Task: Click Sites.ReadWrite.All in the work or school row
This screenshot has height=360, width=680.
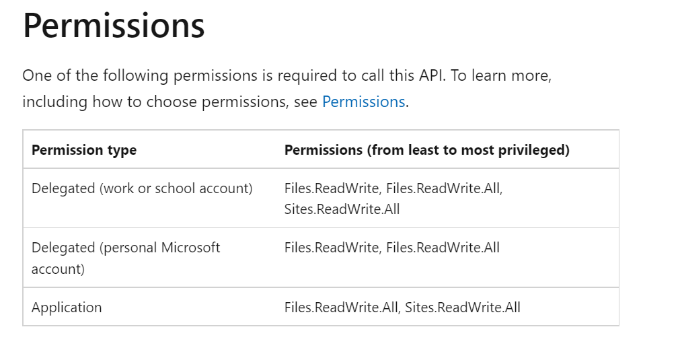Action: 342,209
